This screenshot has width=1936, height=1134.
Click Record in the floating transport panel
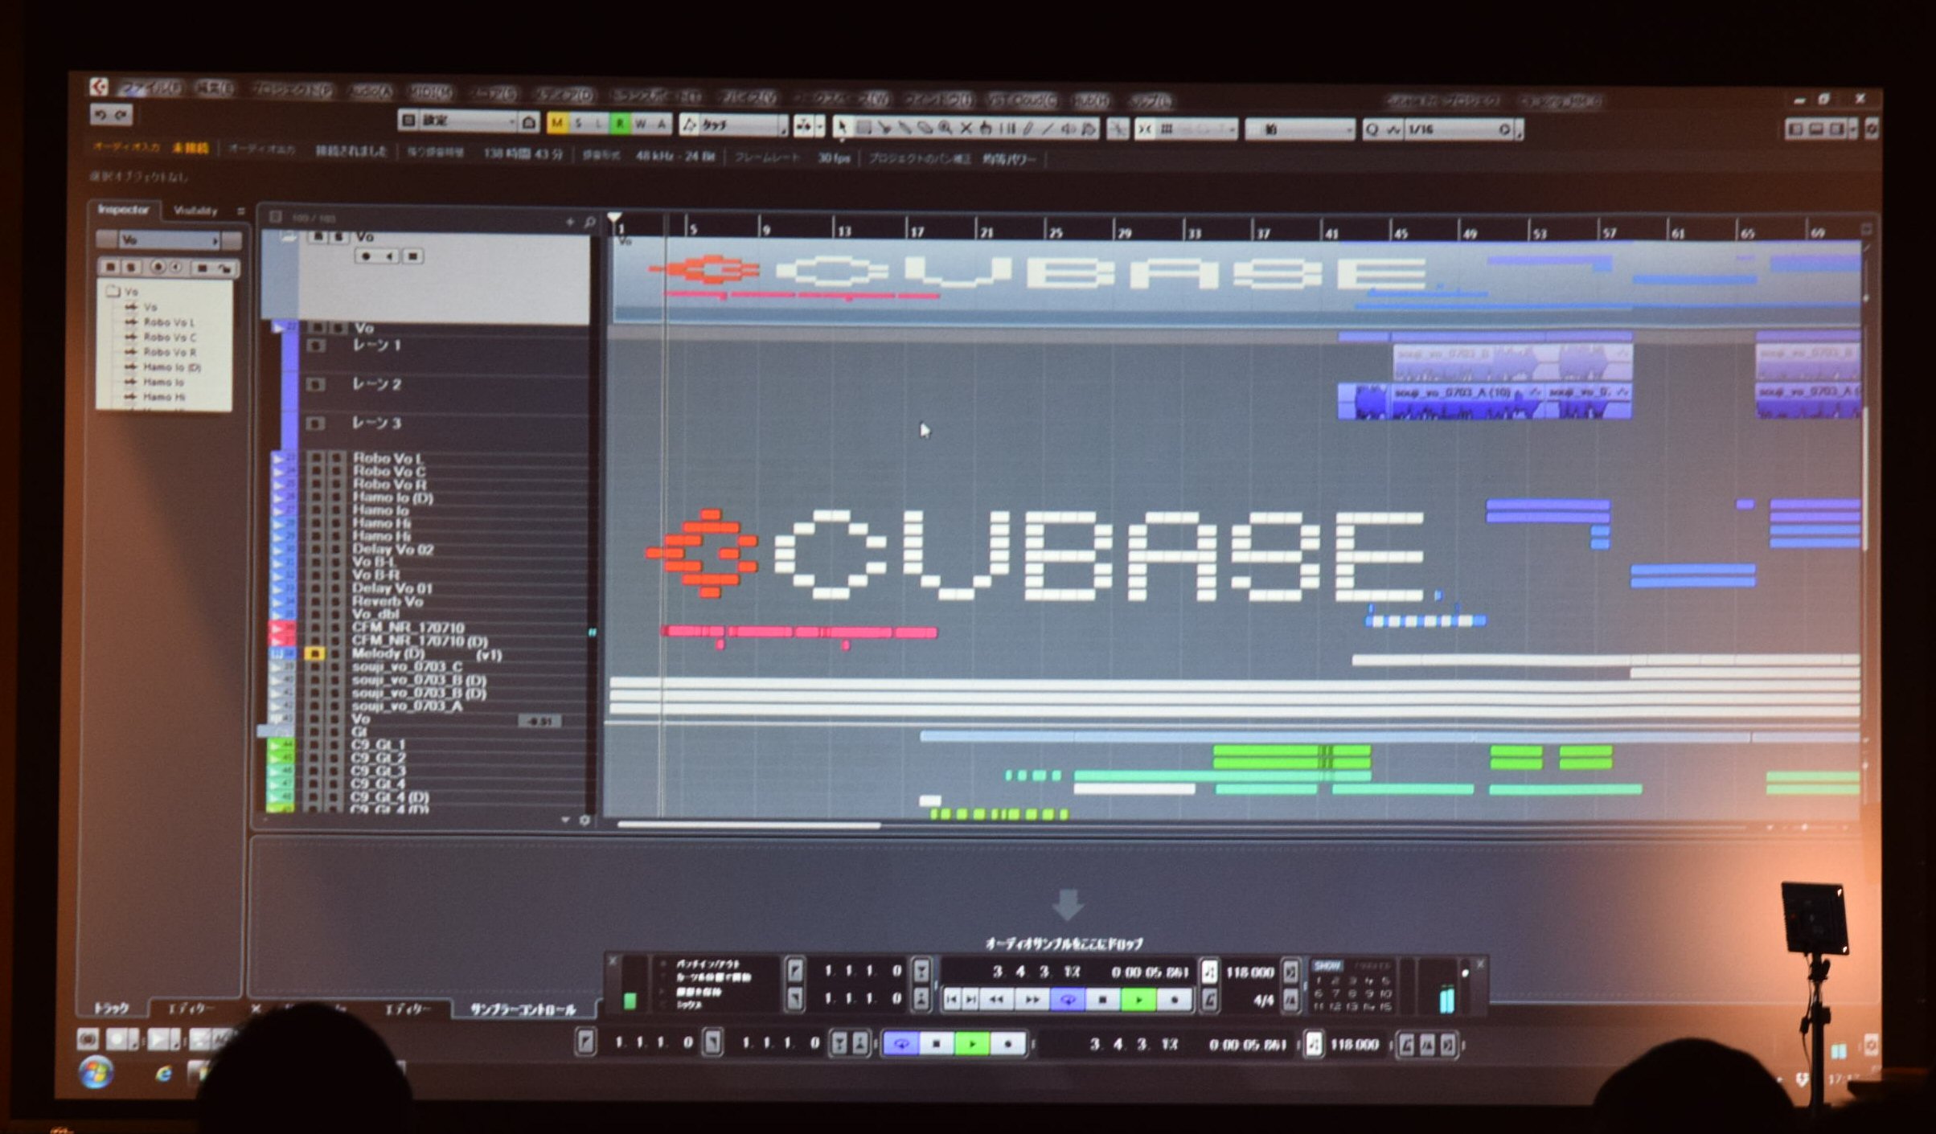point(1174,1000)
